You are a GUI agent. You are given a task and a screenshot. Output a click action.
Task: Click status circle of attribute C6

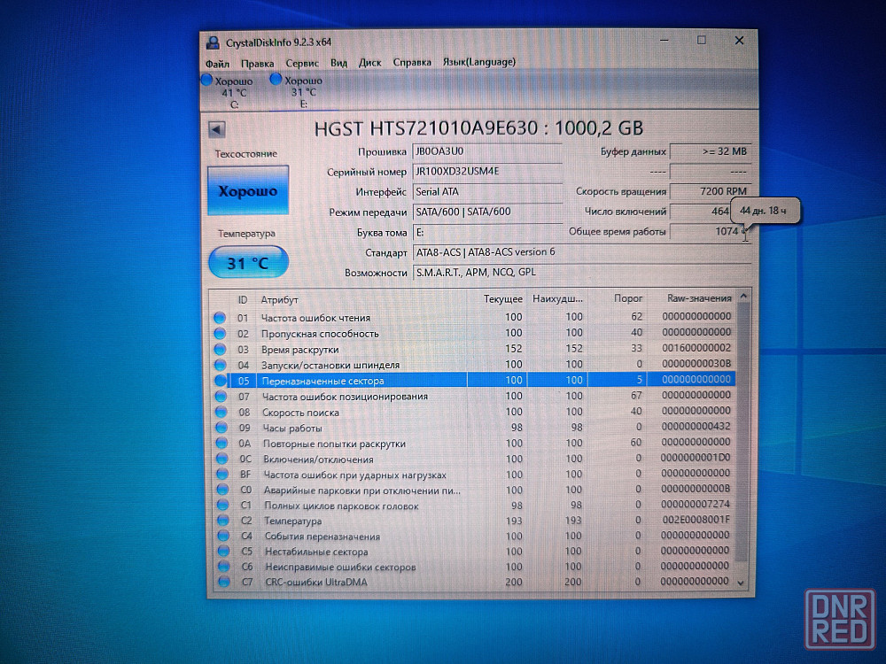224,567
